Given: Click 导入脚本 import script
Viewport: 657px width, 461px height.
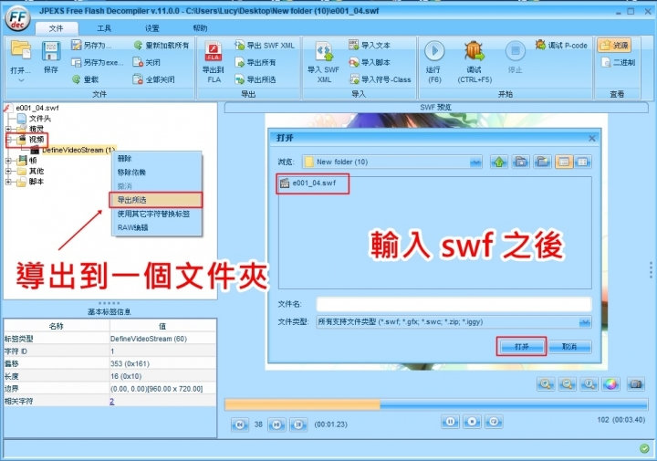Looking at the screenshot, I should (x=370, y=62).
